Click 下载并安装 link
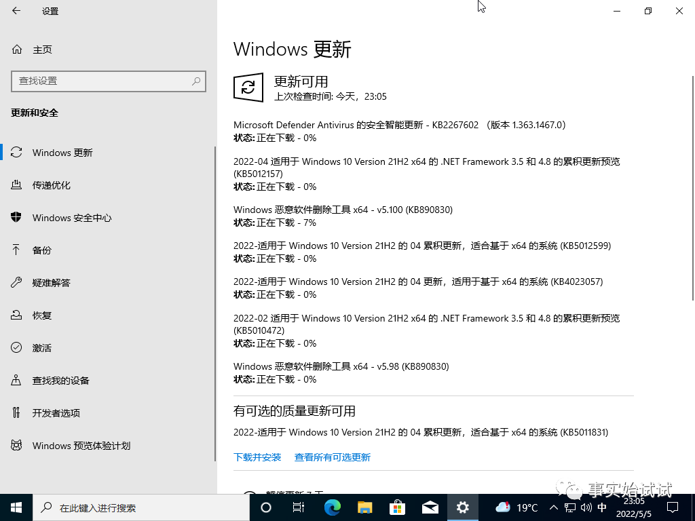695x521 pixels. click(x=257, y=457)
